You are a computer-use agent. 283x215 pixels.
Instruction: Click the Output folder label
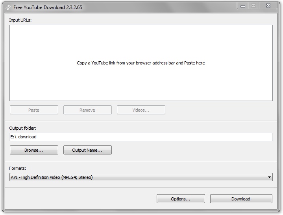23,128
